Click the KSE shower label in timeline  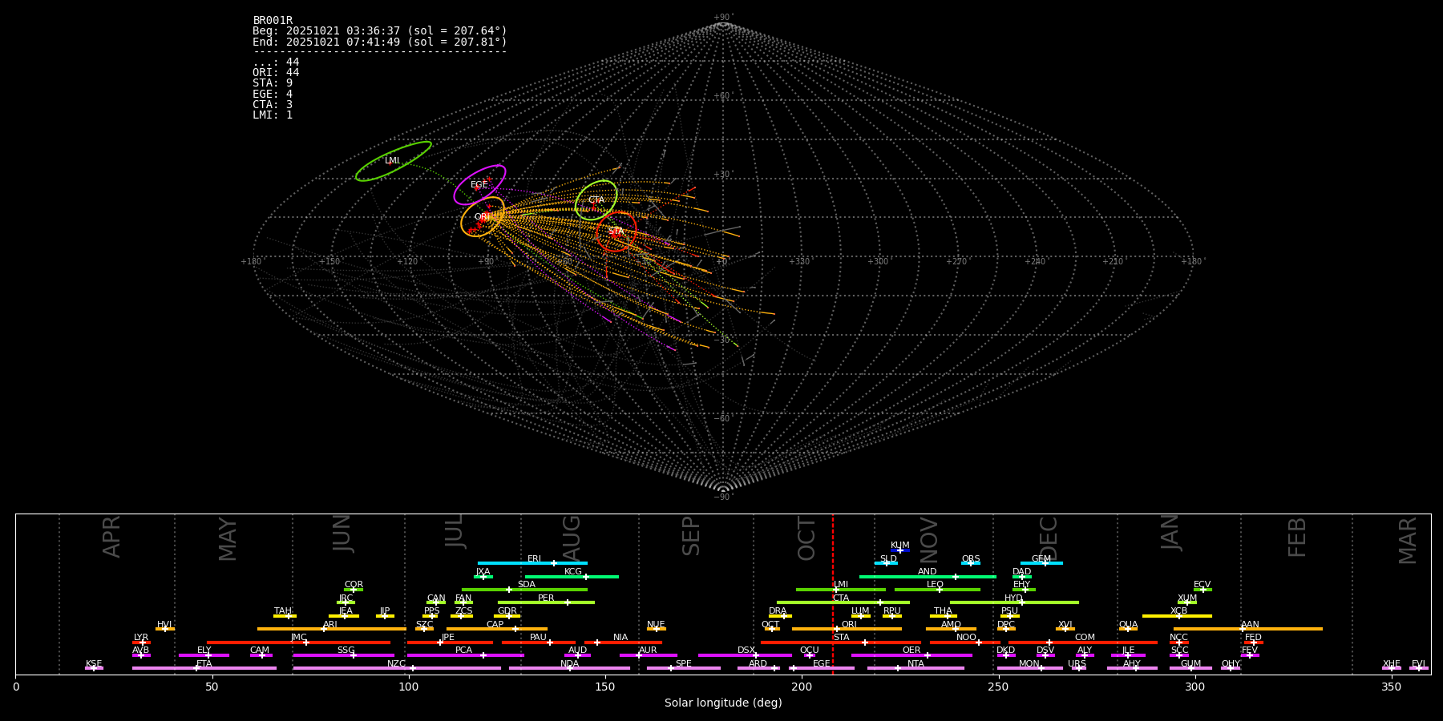94,664
